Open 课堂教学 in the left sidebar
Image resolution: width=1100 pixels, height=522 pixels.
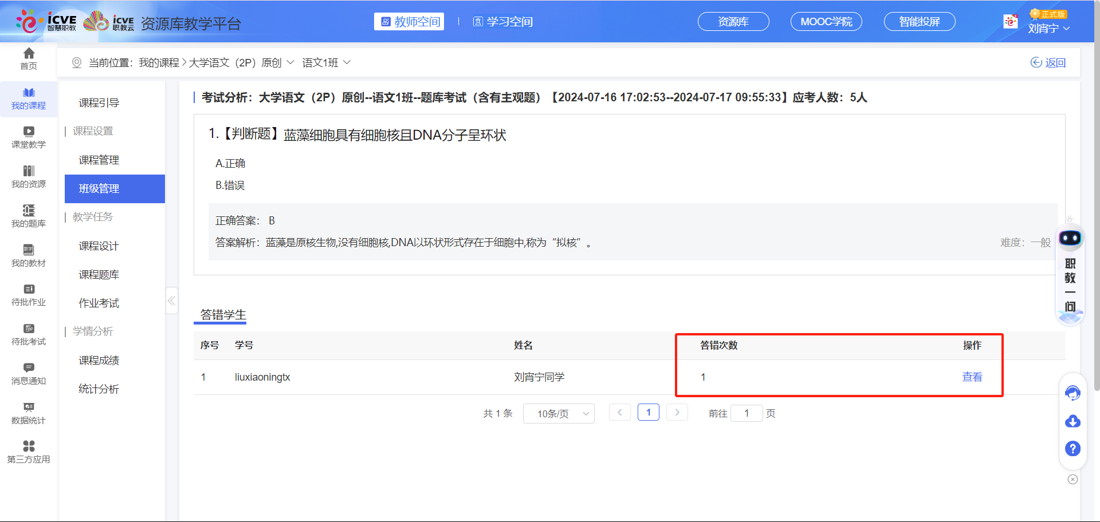29,137
